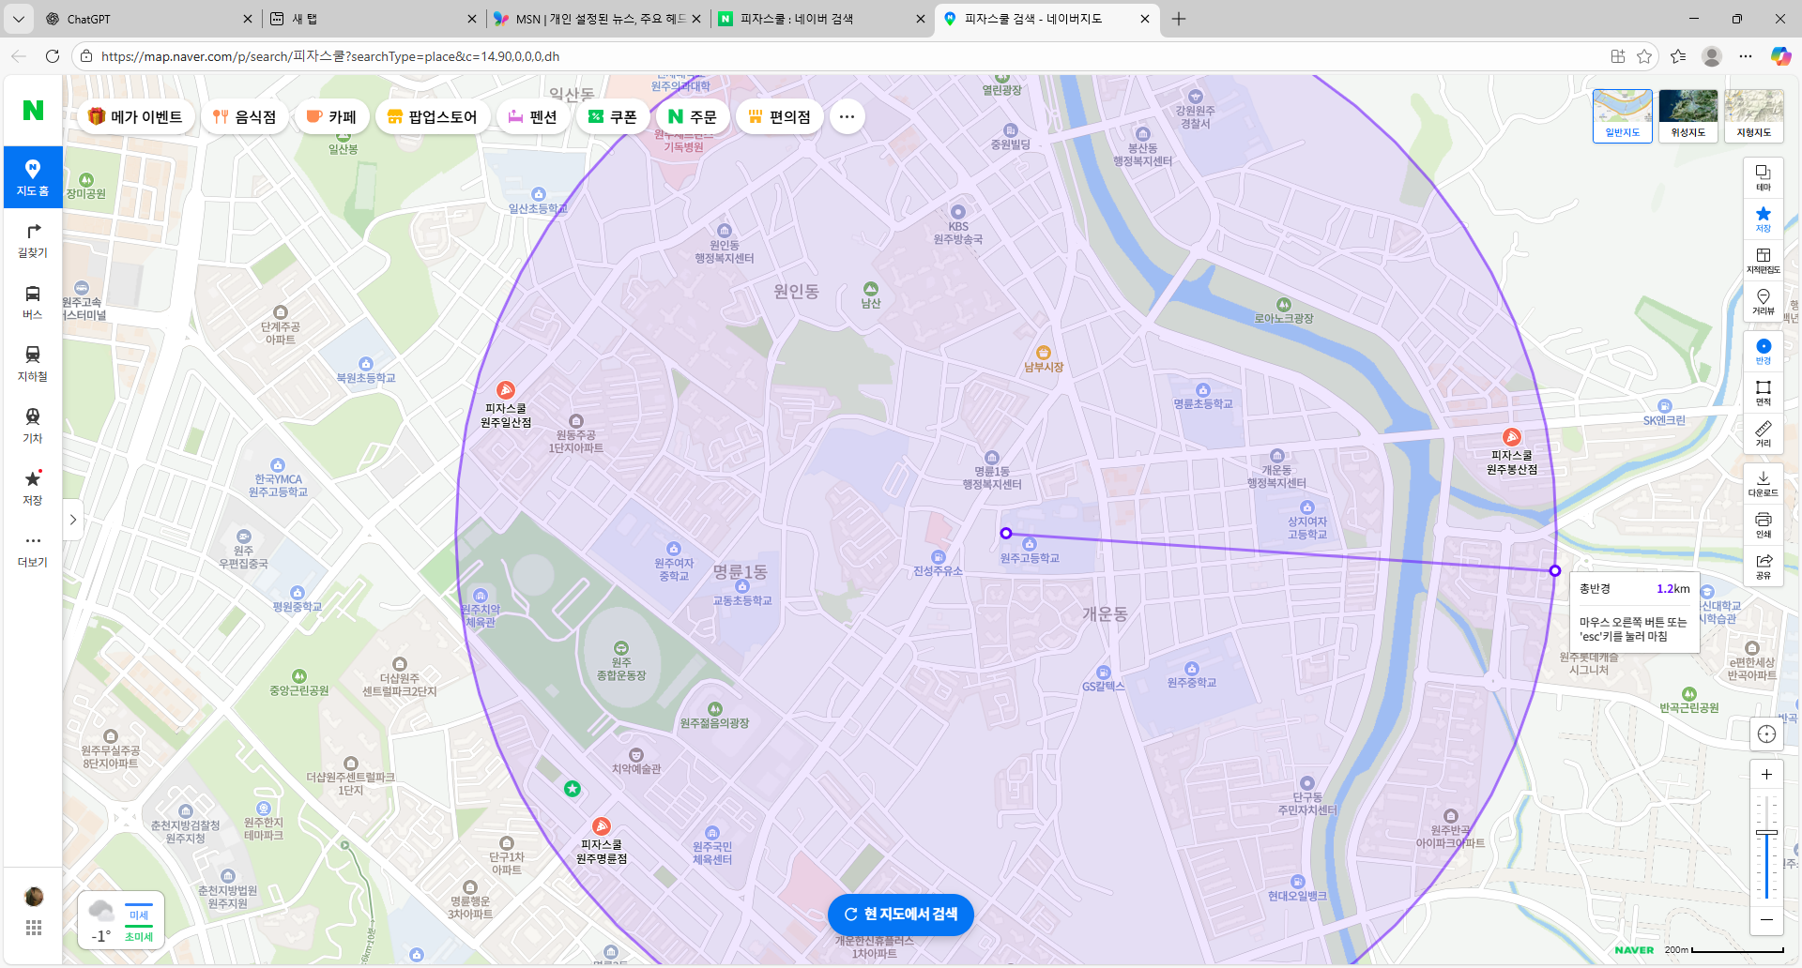The height and width of the screenshot is (968, 1802).
Task: Expand the collapsed search results panel
Action: click(x=73, y=520)
